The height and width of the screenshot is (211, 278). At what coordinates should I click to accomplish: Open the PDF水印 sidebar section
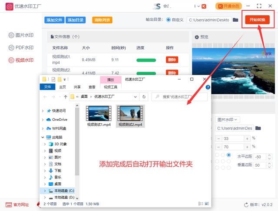coord(21,47)
